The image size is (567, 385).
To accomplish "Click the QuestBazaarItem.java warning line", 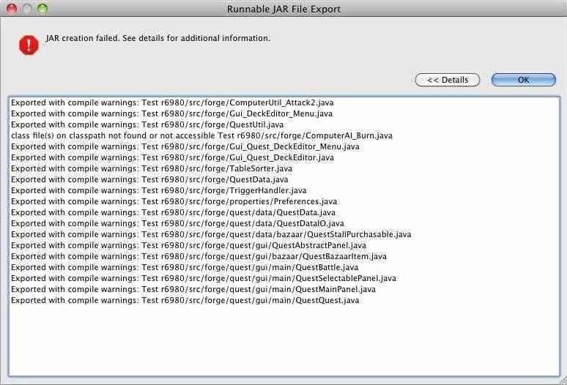I will (x=199, y=256).
